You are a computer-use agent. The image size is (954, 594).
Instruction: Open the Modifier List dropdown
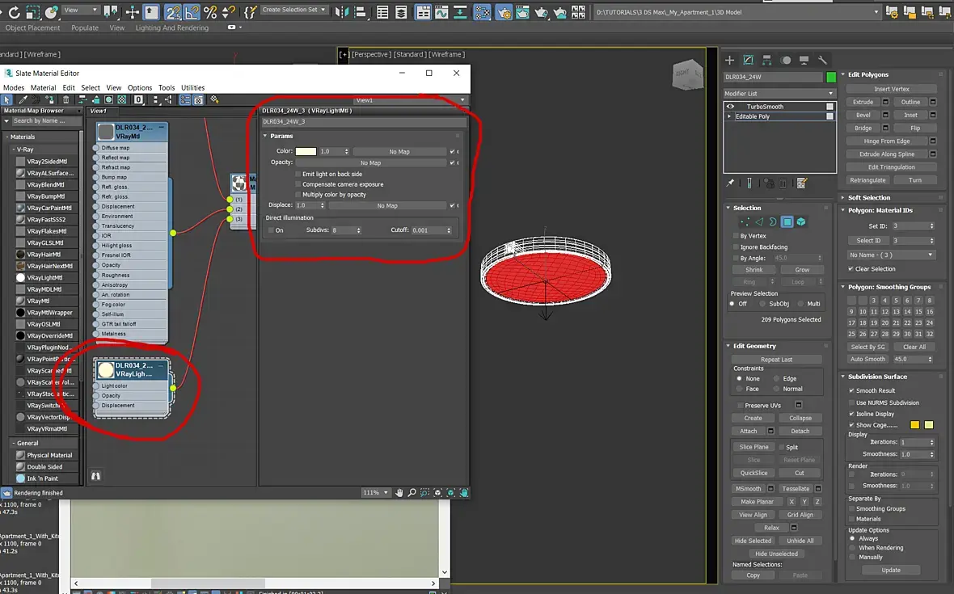click(779, 94)
